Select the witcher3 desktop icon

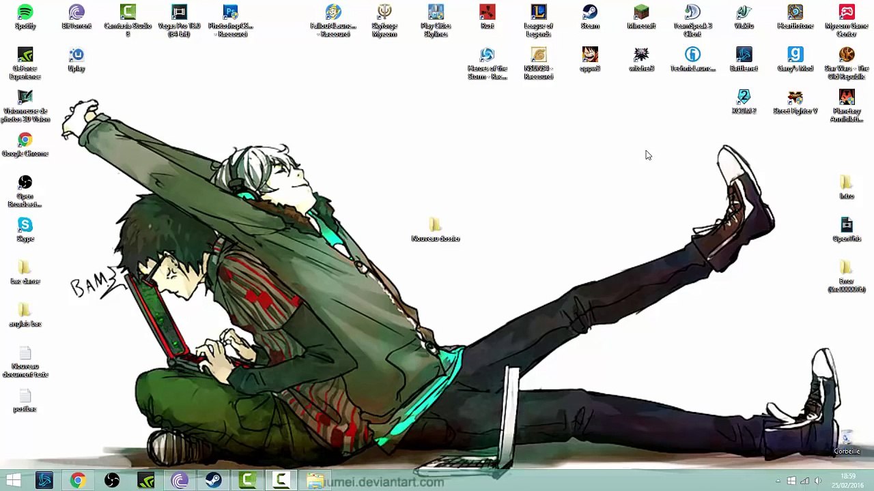(641, 60)
